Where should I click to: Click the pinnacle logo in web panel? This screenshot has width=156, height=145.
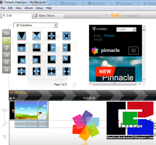click(106, 51)
